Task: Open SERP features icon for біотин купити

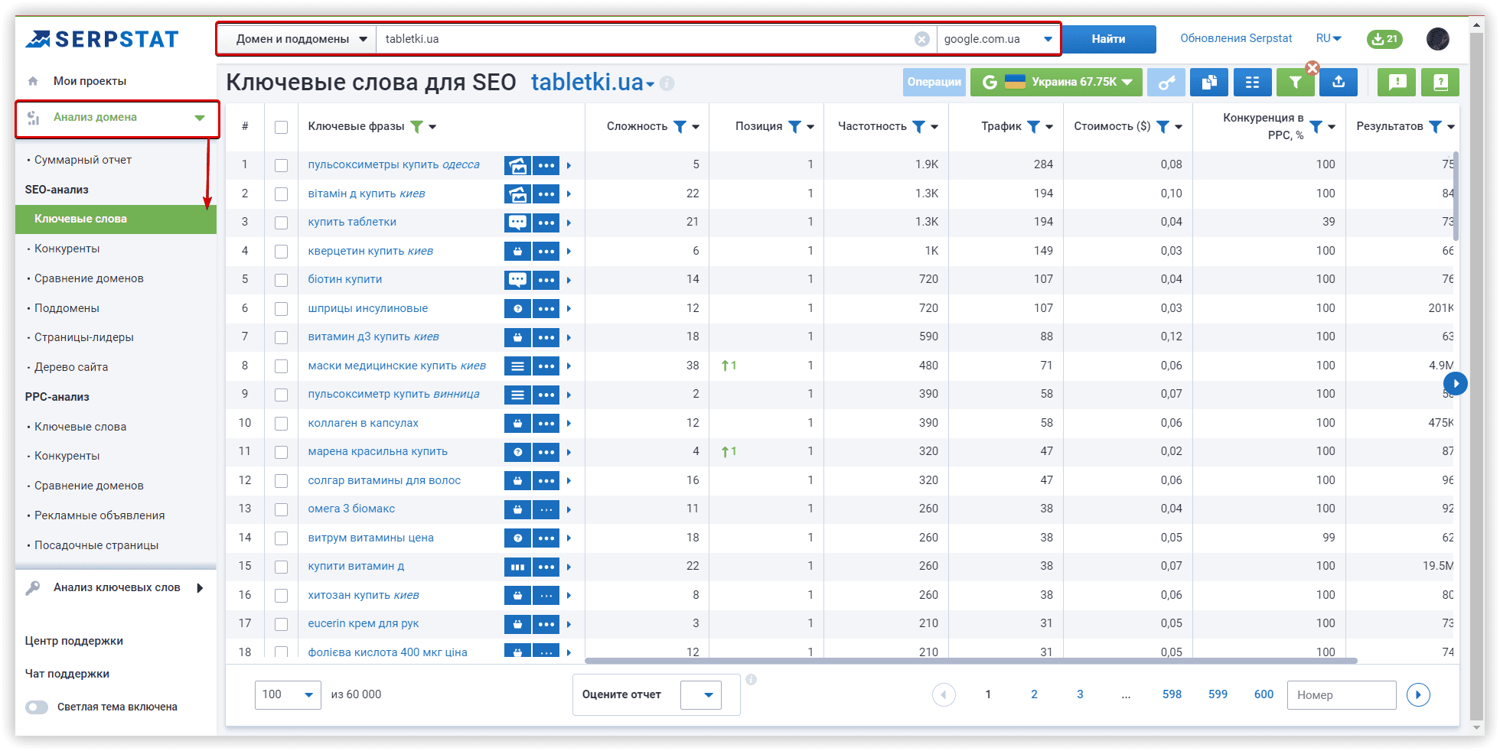Action: 518,280
